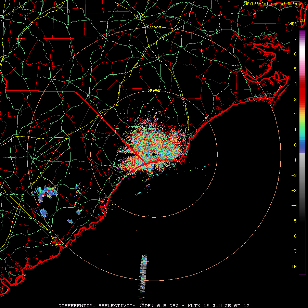Click the -4 dB scale label
This screenshot has width=308, height=308.
[x=294, y=206]
